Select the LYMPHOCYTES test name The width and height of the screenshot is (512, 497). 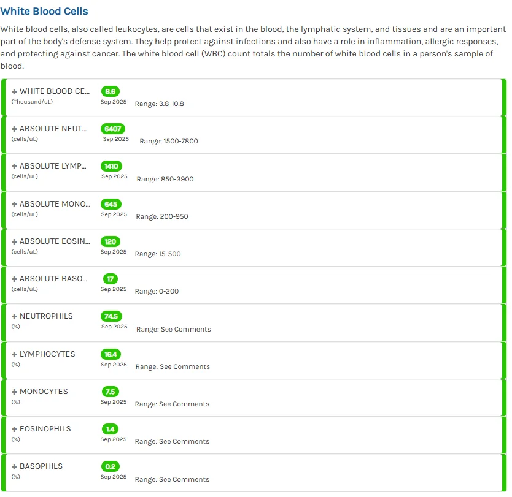pyautogui.click(x=47, y=354)
